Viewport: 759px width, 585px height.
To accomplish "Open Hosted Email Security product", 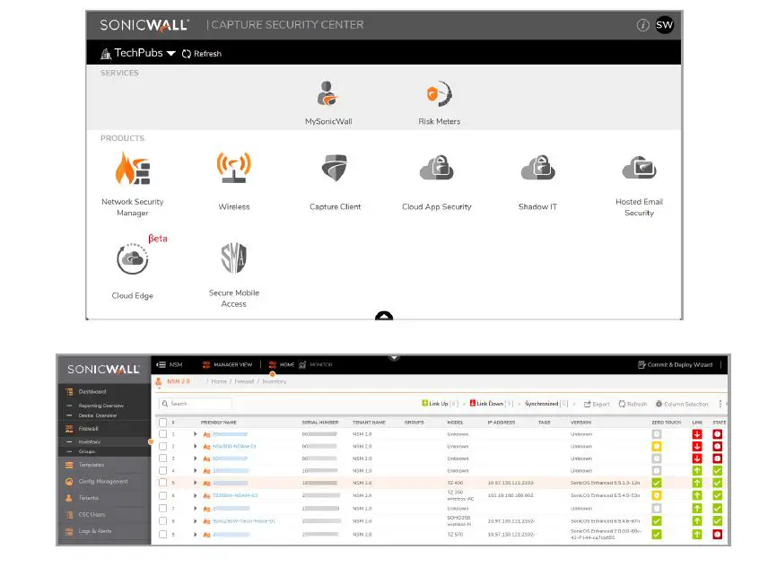I will tap(639, 168).
